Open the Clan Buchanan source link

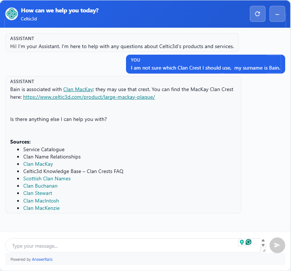click(x=40, y=186)
